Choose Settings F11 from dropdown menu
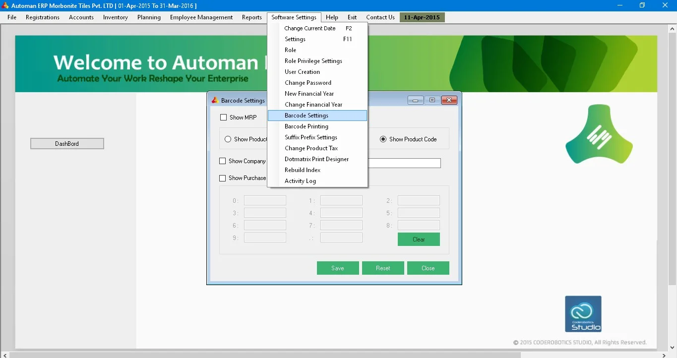The image size is (677, 358). click(317, 39)
